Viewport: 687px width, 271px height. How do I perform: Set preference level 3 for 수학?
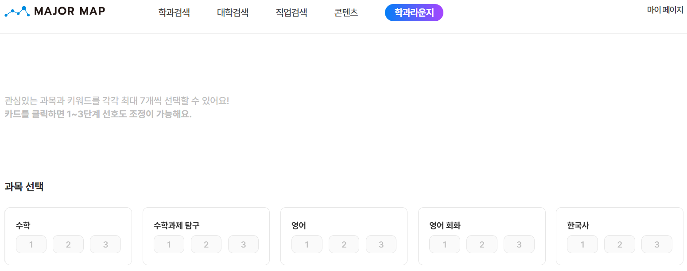click(x=105, y=244)
